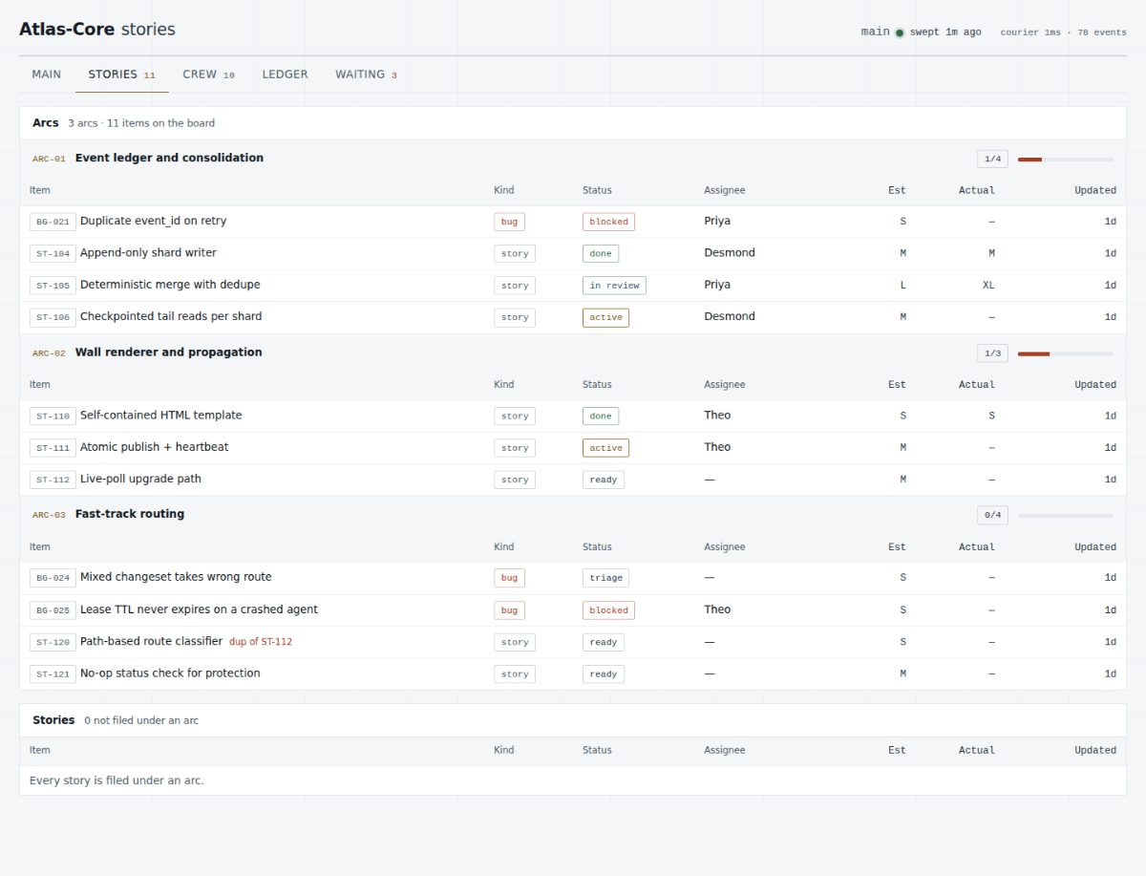Click the XL actual value on ST-105
The image size is (1146, 876).
click(x=988, y=286)
